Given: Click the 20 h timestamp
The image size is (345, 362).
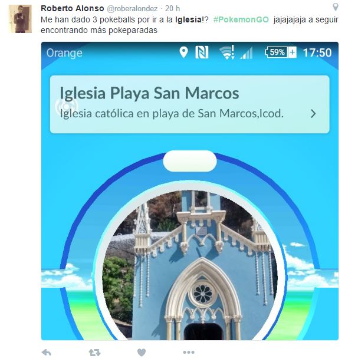Looking at the screenshot, I should click(x=172, y=8).
